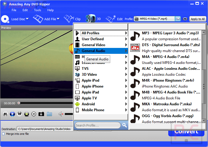
Task: Choose M4A - MPEG-4 Audio format
Action: coord(166,59)
